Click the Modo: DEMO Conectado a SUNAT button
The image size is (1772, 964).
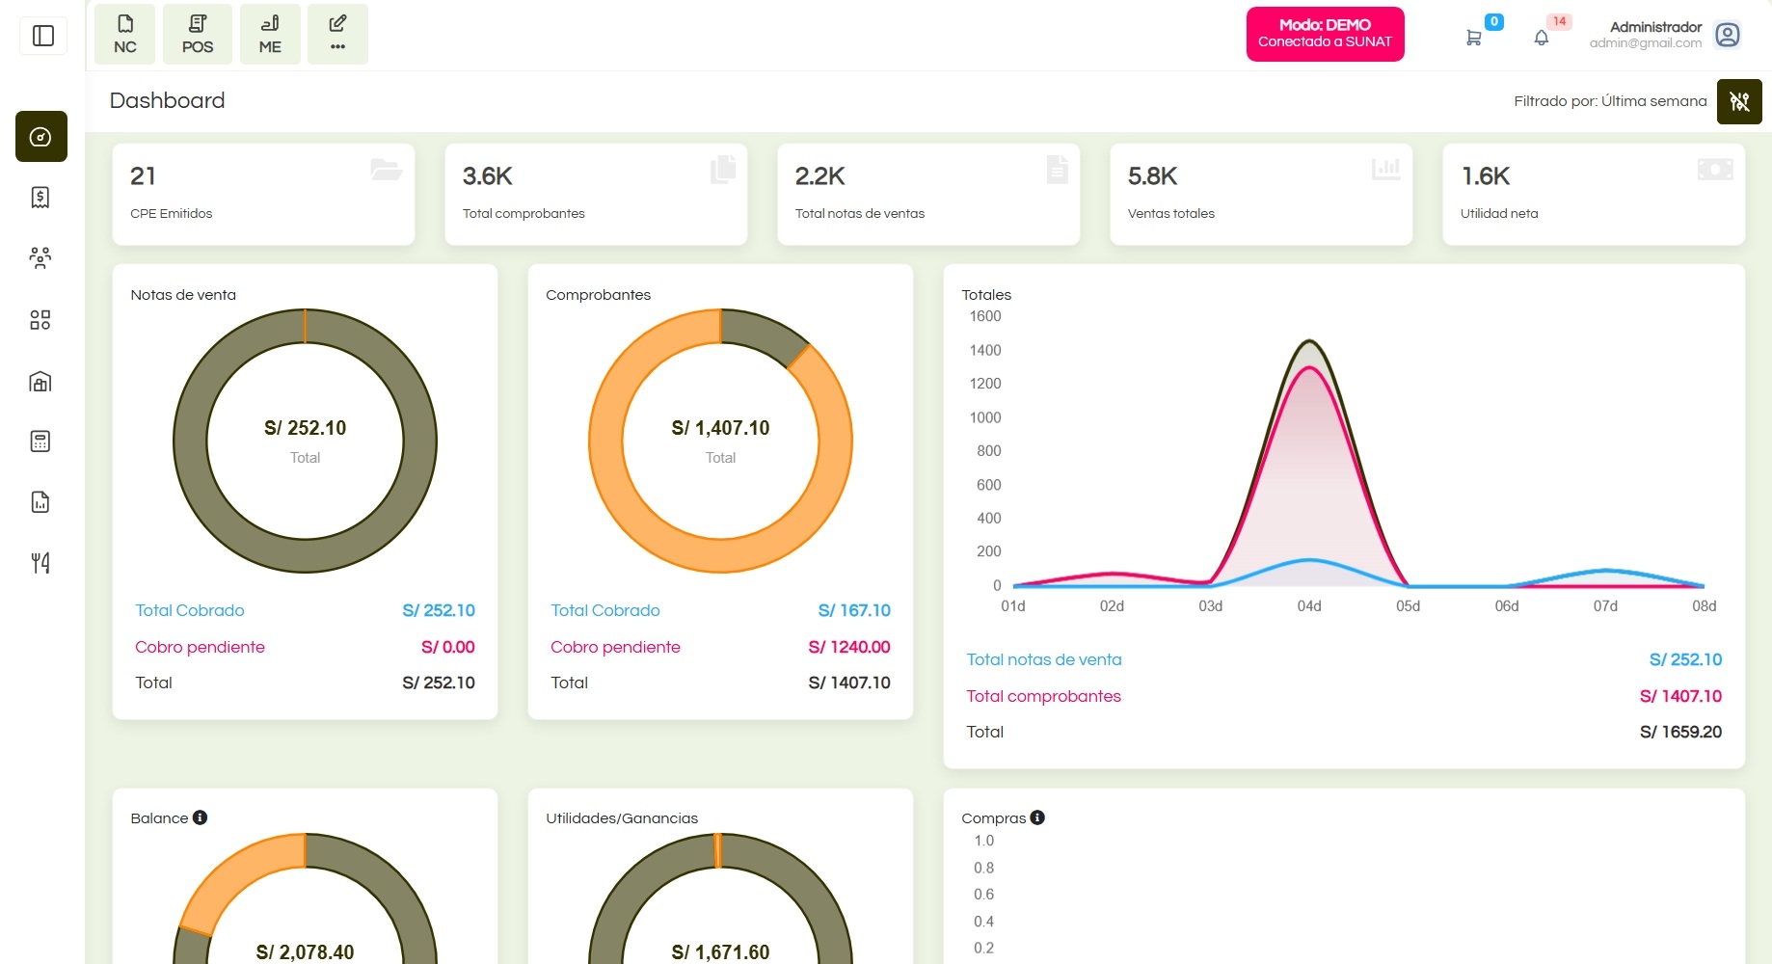pos(1325,33)
